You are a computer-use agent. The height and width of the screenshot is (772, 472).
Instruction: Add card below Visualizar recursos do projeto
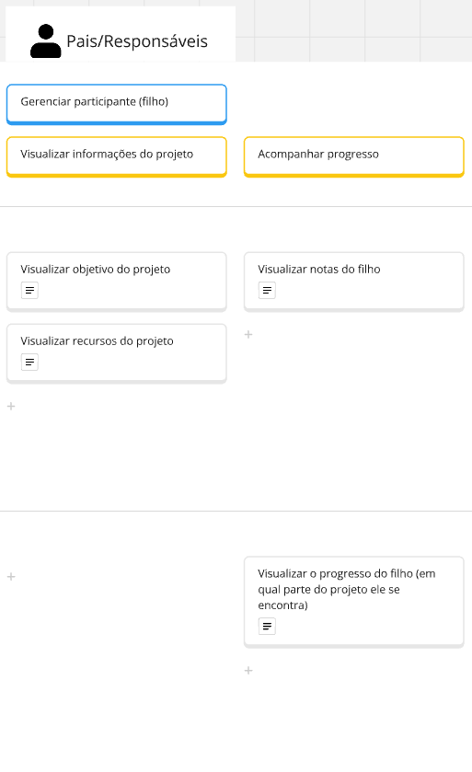[11, 406]
